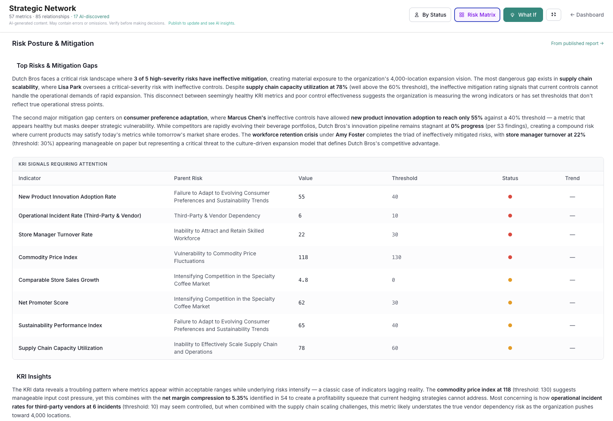Viewport: 613px width, 421px height.
Task: Click the 17 AI-discovered link
Action: [91, 16]
